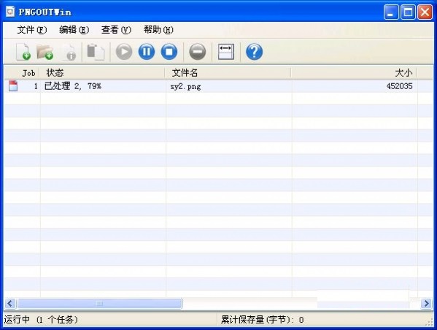
Task: Click the remove job minus icon
Action: [x=197, y=52]
